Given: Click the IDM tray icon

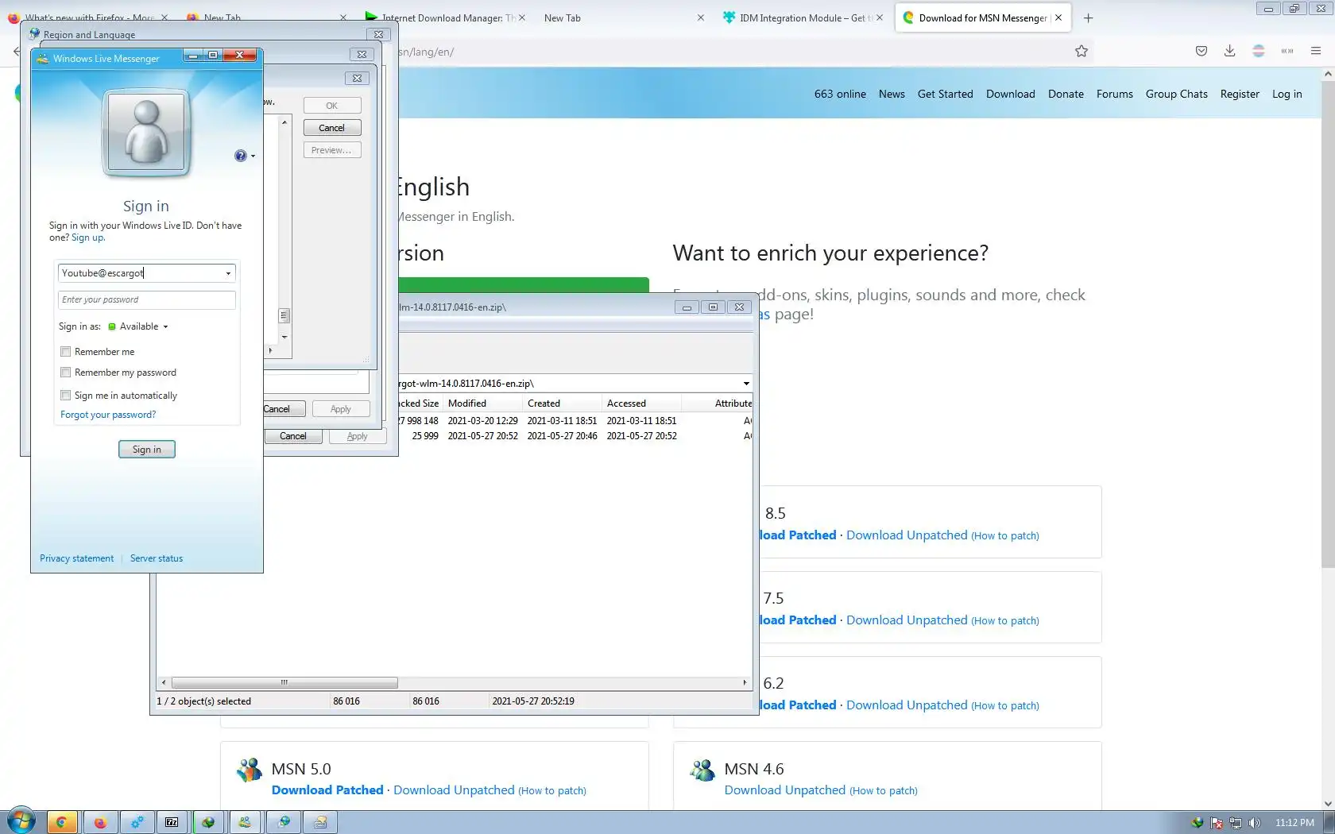Looking at the screenshot, I should 1198,823.
